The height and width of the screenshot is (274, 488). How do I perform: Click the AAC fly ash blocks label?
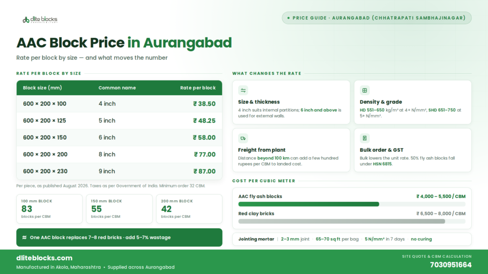point(260,196)
